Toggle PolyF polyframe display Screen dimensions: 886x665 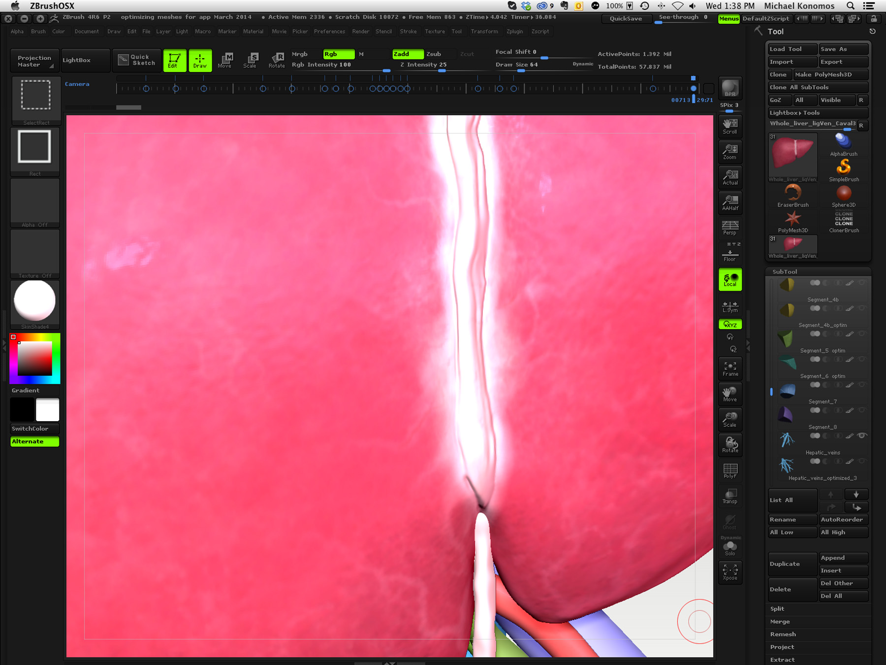pos(730,470)
